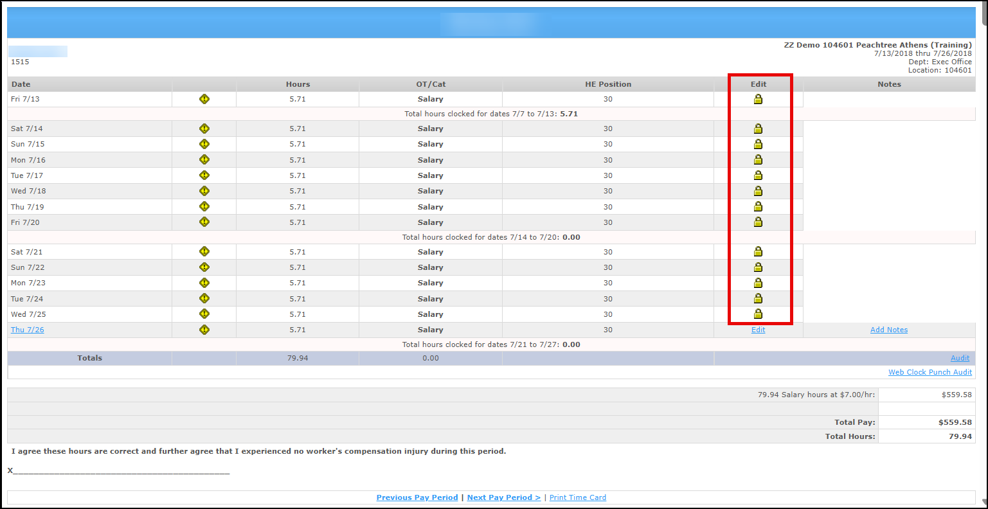
Task: Go to Previous Pay Period
Action: [417, 497]
